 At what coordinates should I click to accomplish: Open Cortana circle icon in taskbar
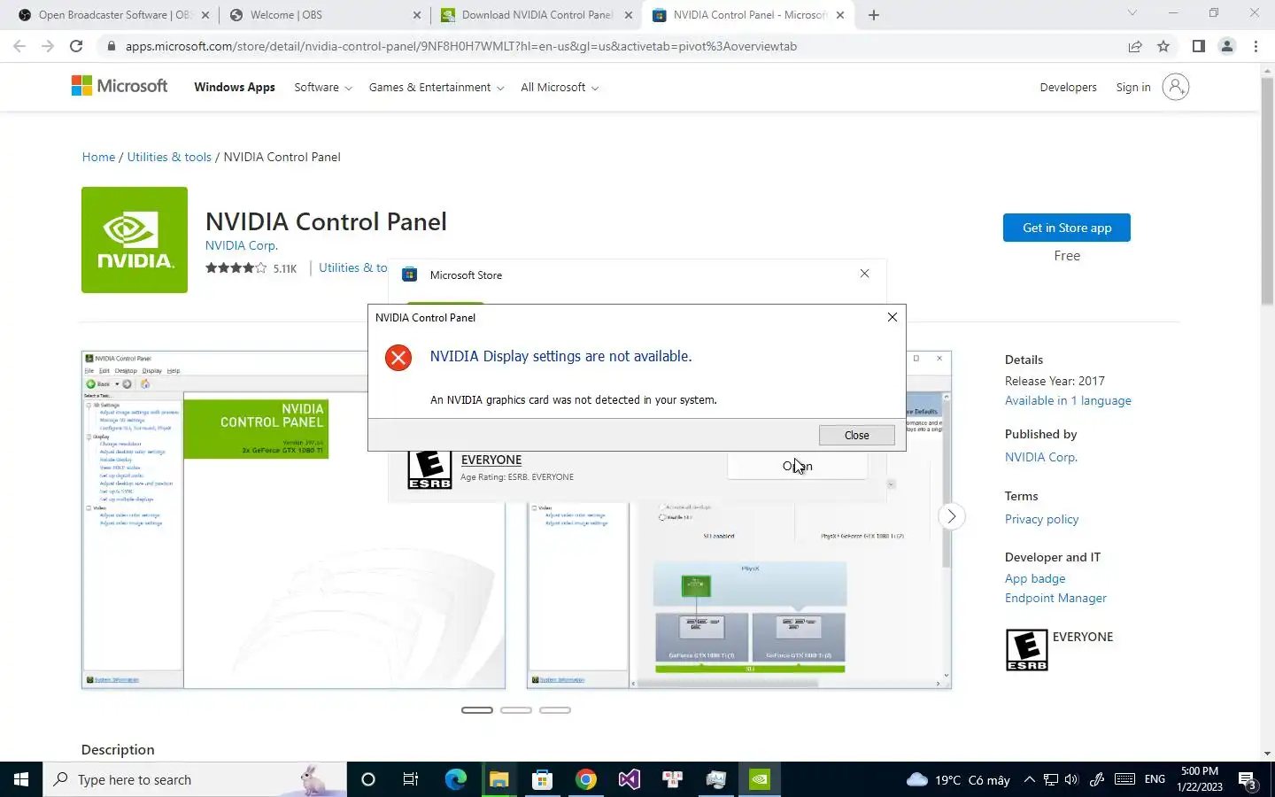coord(368,779)
